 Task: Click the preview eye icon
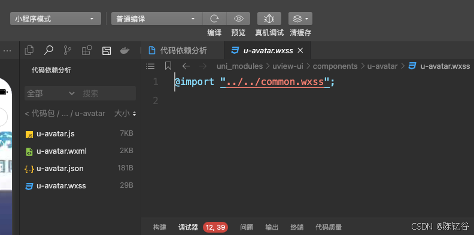tap(239, 19)
